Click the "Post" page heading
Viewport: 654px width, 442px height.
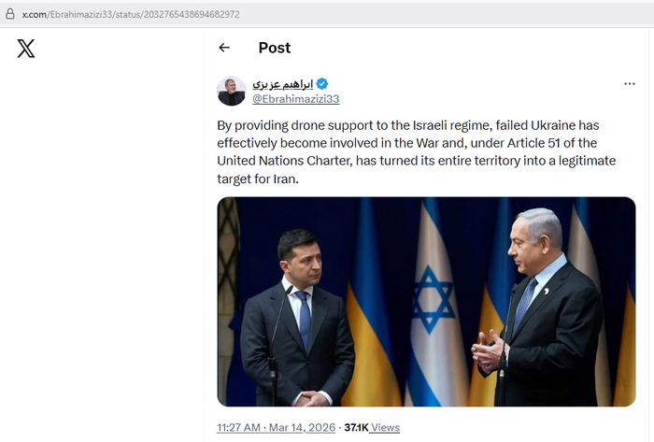pyautogui.click(x=275, y=48)
